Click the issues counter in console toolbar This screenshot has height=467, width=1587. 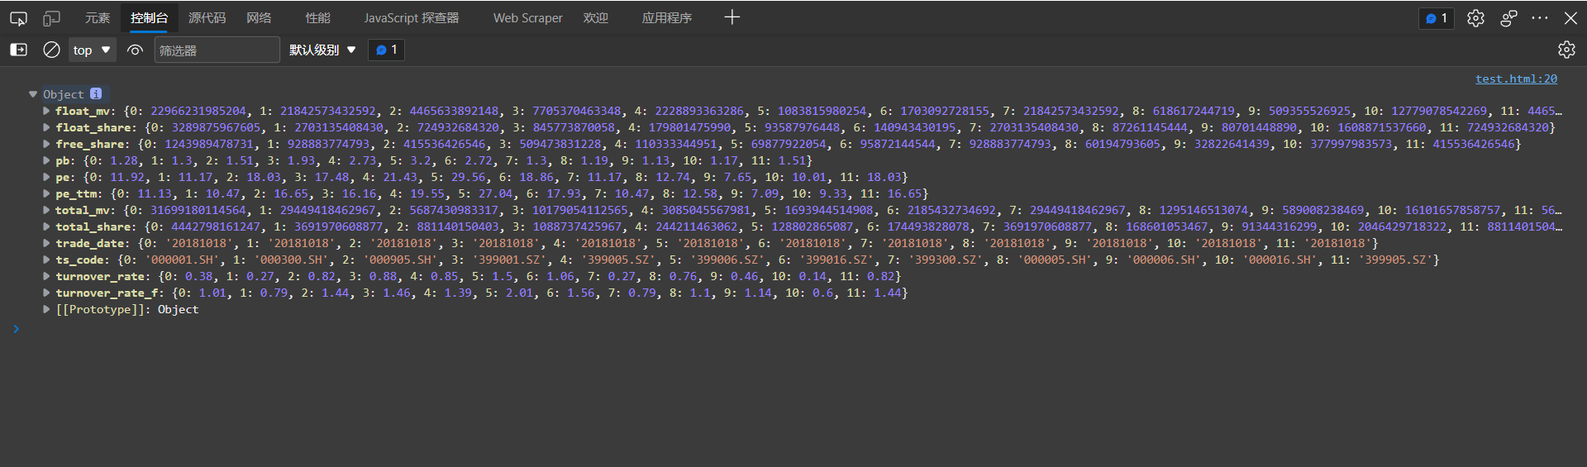click(x=386, y=50)
